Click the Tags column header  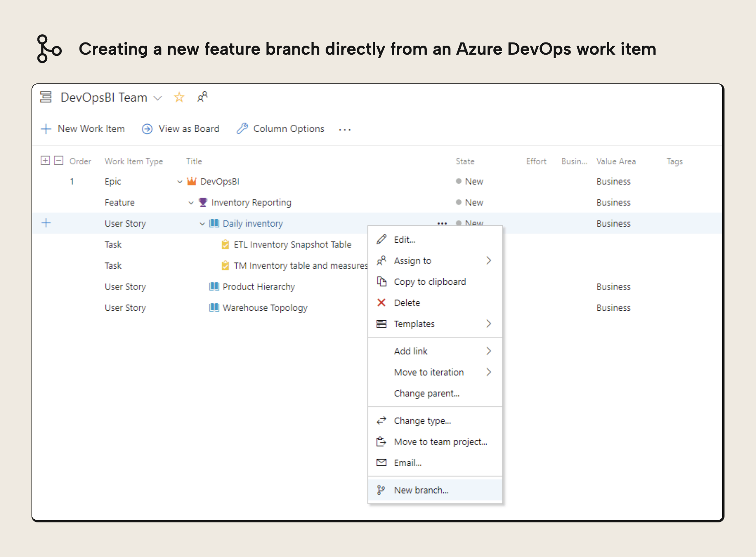pos(674,161)
